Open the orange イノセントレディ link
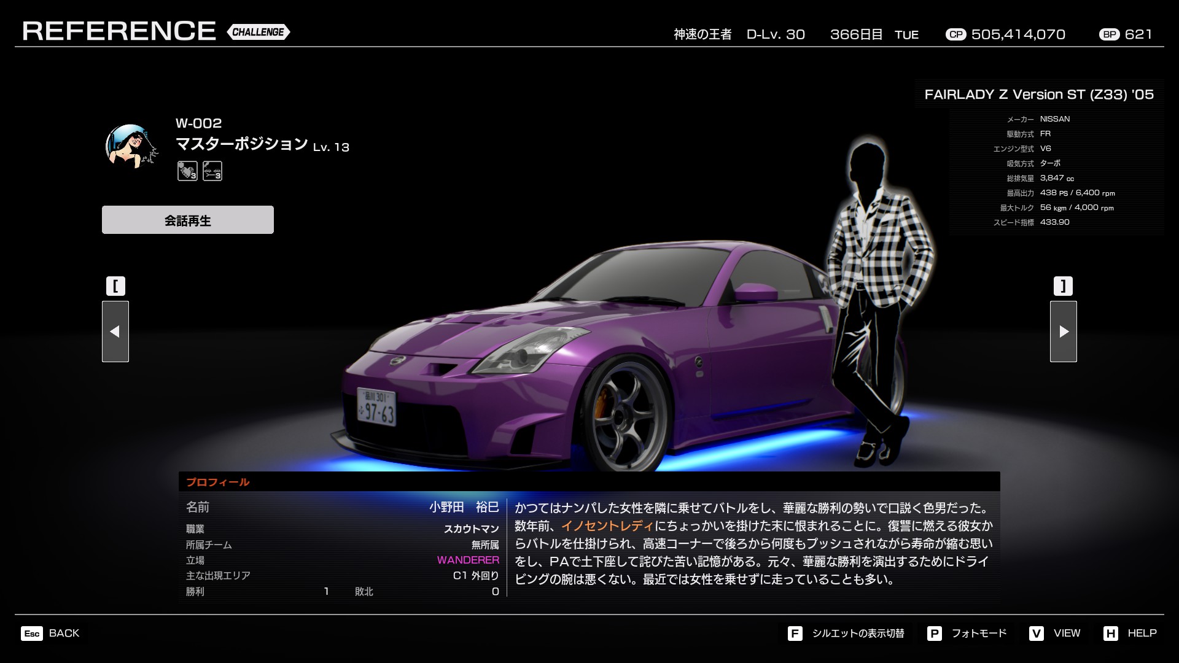 [607, 526]
